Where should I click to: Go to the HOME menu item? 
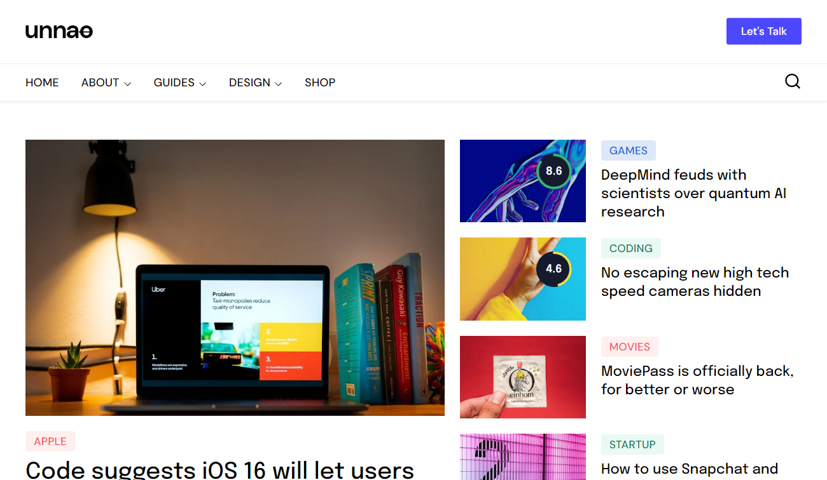[x=42, y=82]
